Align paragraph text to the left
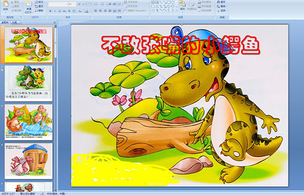The width and height of the screenshot is (304, 195). click(x=96, y=11)
